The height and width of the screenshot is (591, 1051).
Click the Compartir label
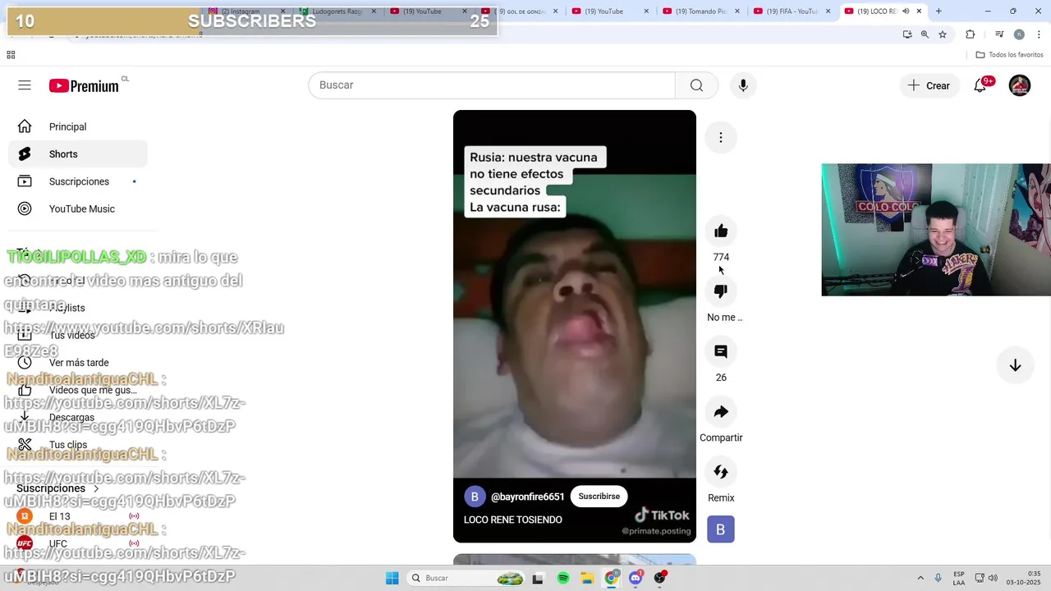721,438
